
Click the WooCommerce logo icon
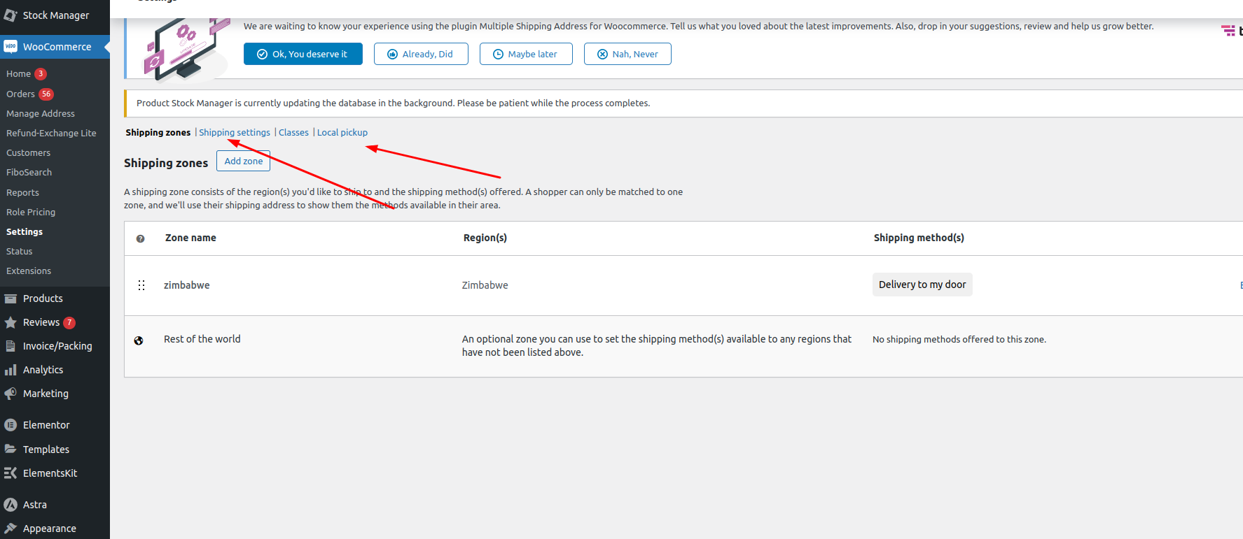[11, 46]
